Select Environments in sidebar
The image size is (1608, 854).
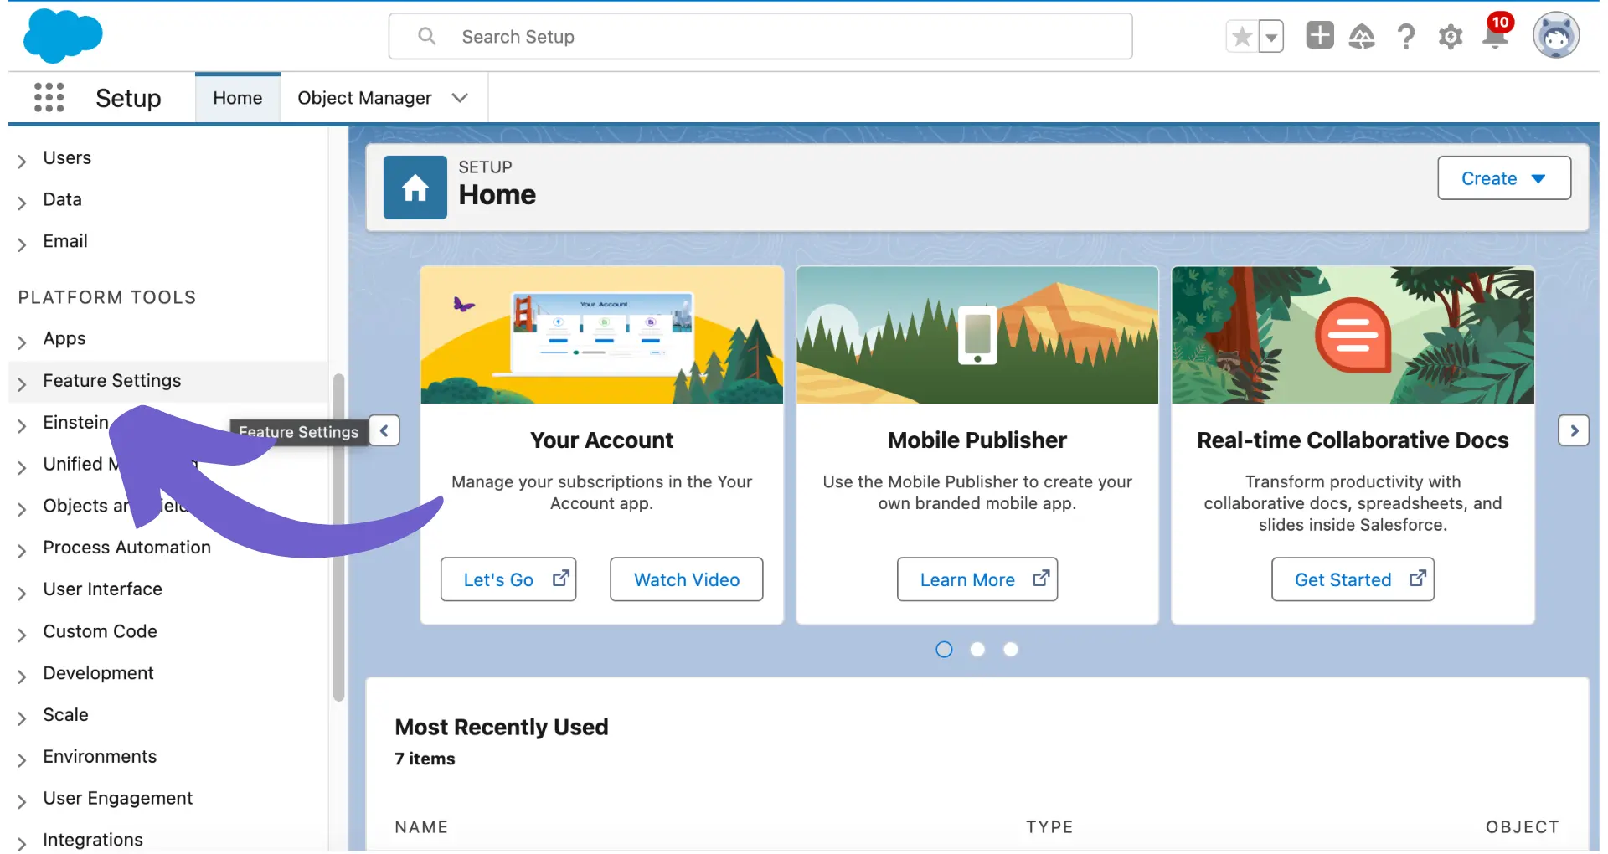pyautogui.click(x=100, y=757)
